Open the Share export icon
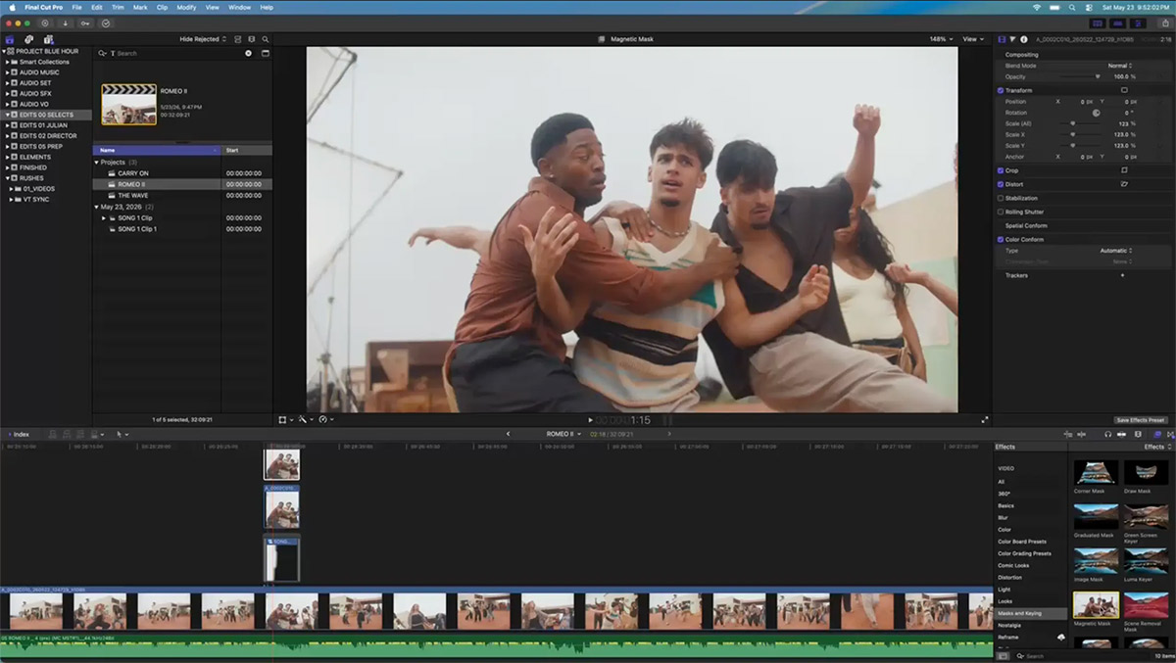 coord(1163,23)
